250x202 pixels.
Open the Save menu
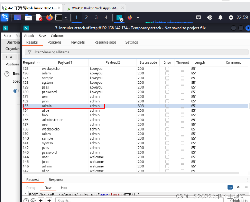[x=42, y=36]
